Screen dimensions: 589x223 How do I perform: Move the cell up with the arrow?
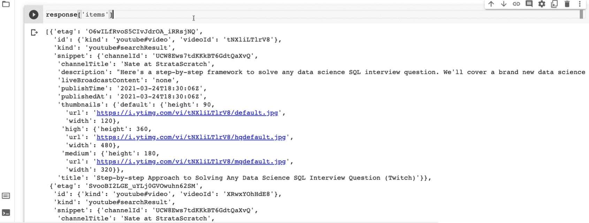tap(491, 4)
